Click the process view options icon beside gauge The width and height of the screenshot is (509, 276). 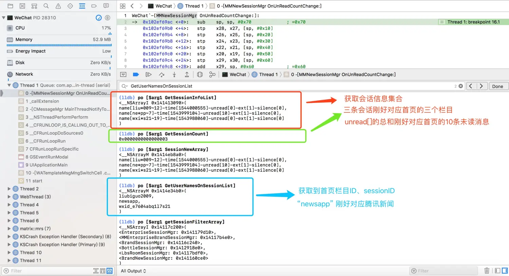(x=108, y=18)
